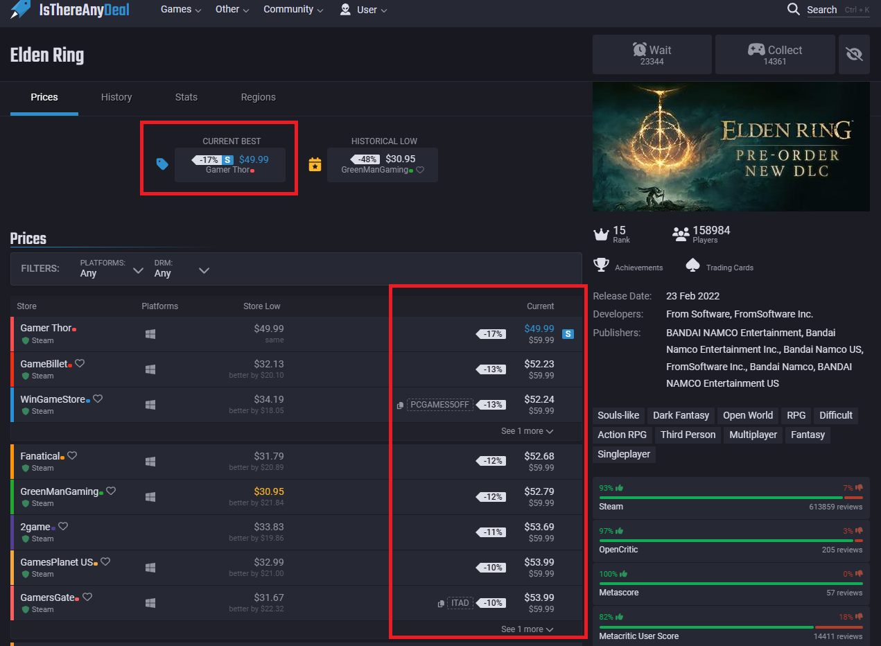Open the Stats tab

186,97
